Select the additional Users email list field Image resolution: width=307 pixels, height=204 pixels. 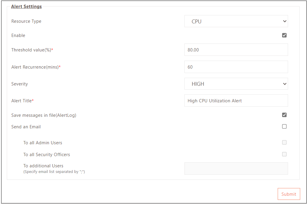pos(236,169)
